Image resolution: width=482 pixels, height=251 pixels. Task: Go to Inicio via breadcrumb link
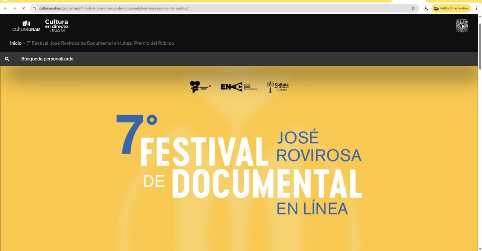[x=15, y=43]
